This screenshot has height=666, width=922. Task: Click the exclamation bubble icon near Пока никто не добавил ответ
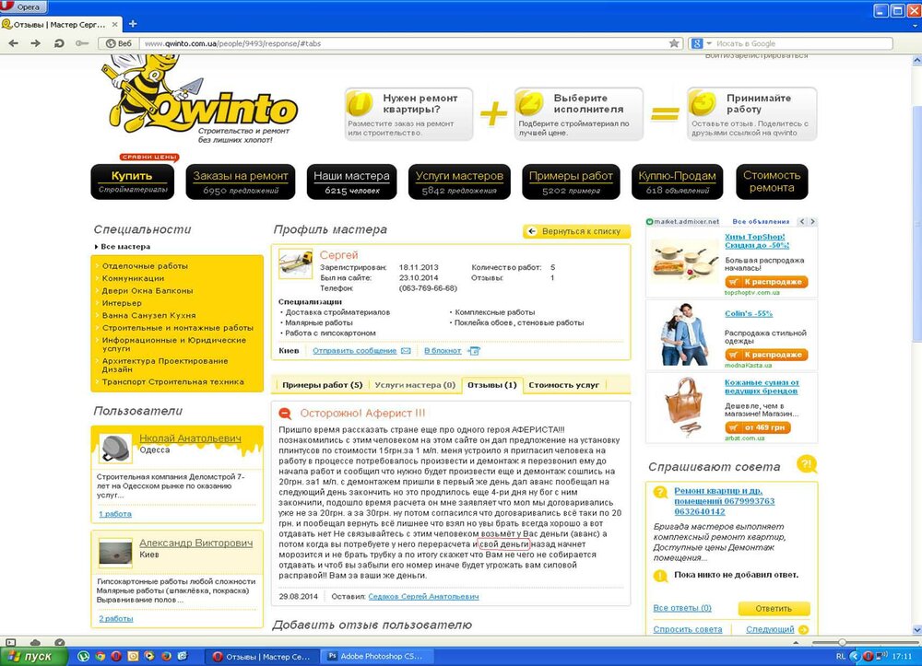(660, 576)
